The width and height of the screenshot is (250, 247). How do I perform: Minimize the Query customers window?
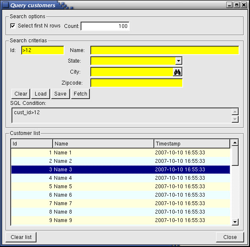coord(229,5)
